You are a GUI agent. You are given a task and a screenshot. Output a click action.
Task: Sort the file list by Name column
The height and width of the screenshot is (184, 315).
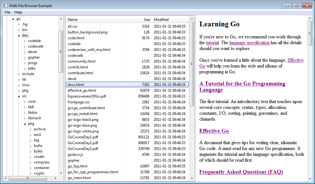[96, 20]
